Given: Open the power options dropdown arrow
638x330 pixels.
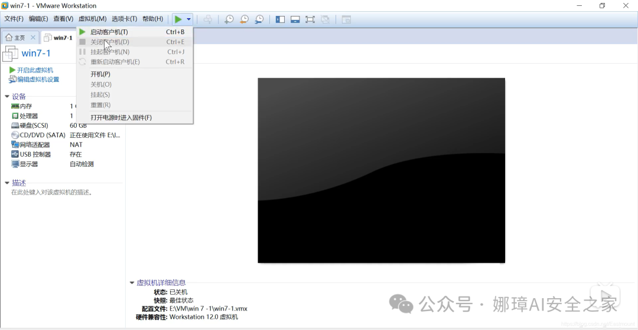Looking at the screenshot, I should point(189,19).
